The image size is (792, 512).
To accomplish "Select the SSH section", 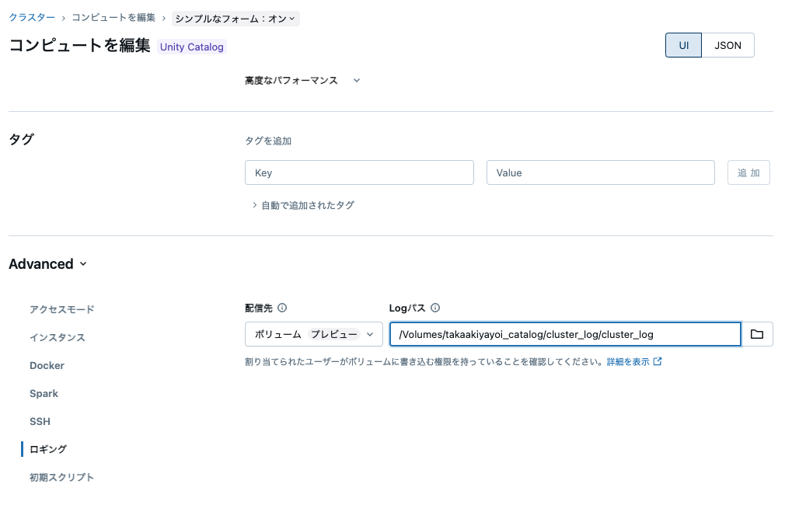I will (40, 421).
